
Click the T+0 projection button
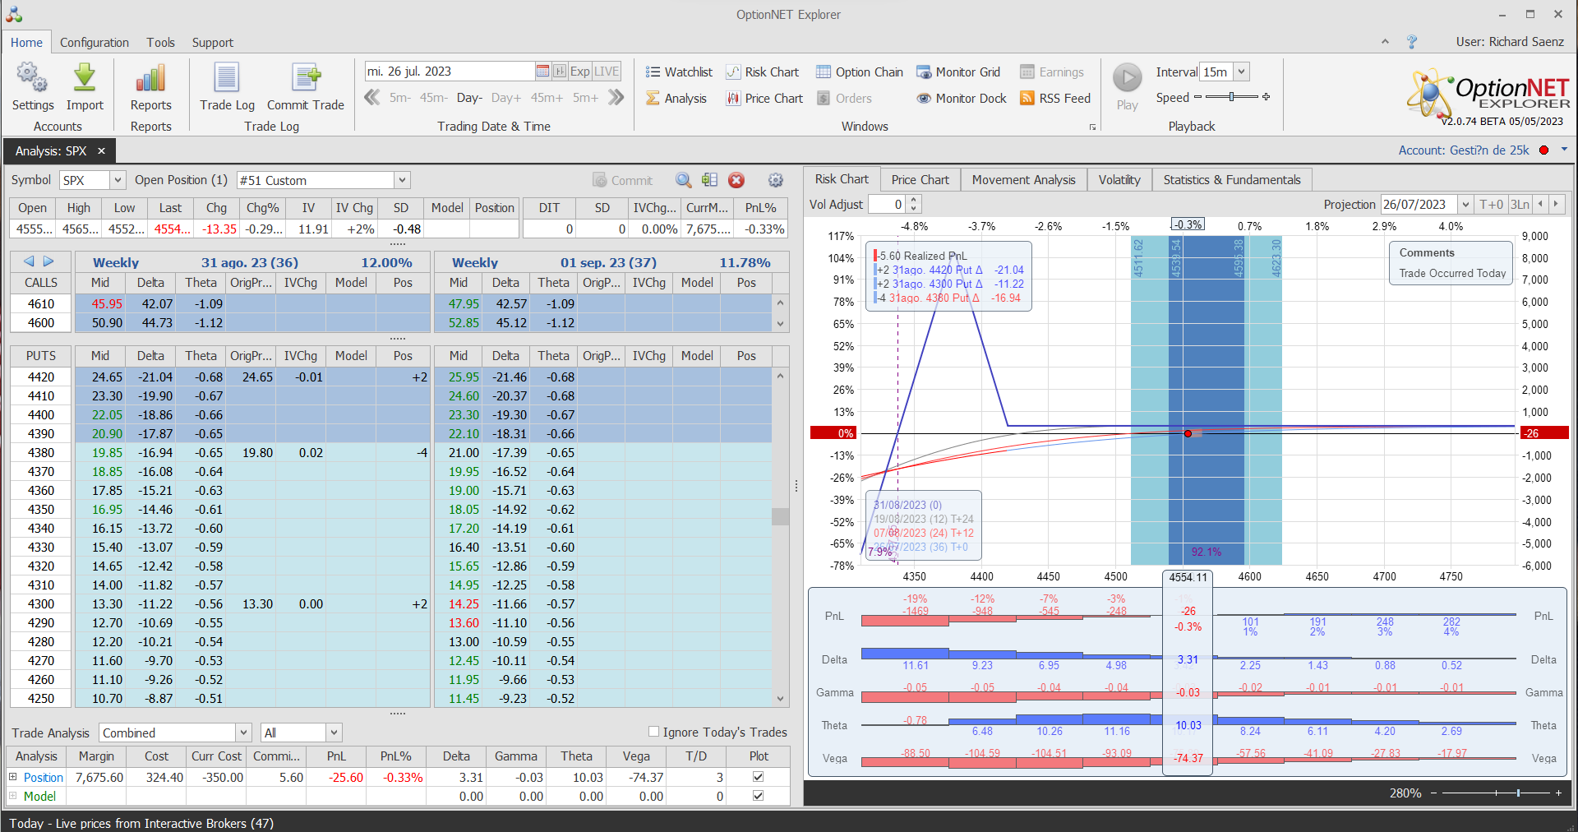1491,205
